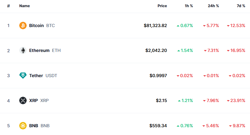The image size is (250, 135).
Task: Click the Ethereum diamond logo icon
Action: (23, 50)
